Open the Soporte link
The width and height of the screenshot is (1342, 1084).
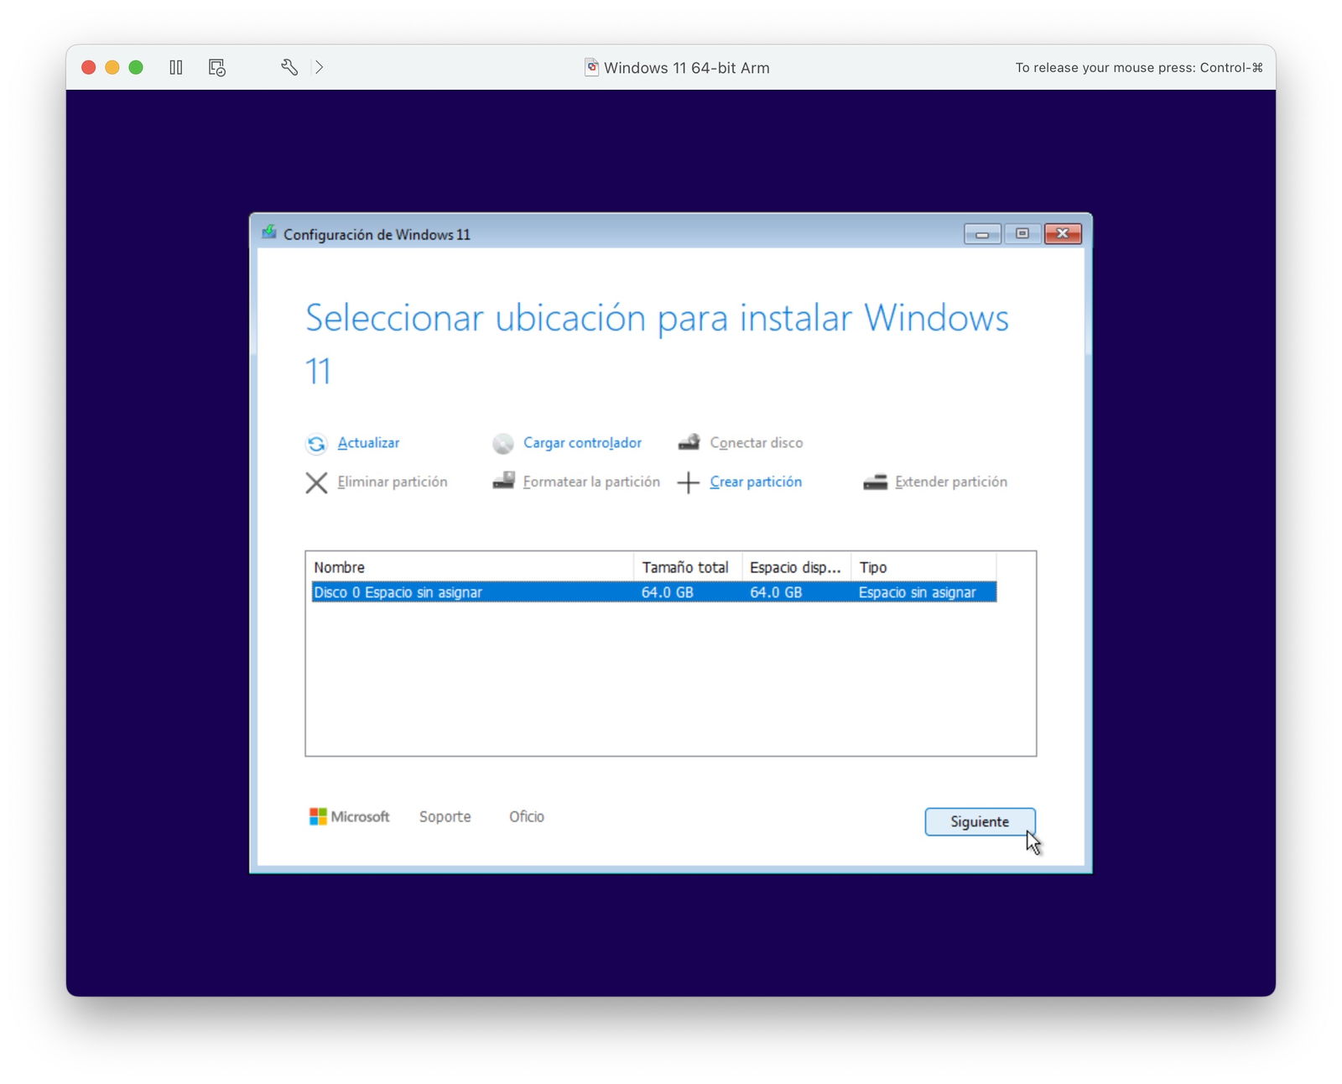(445, 816)
